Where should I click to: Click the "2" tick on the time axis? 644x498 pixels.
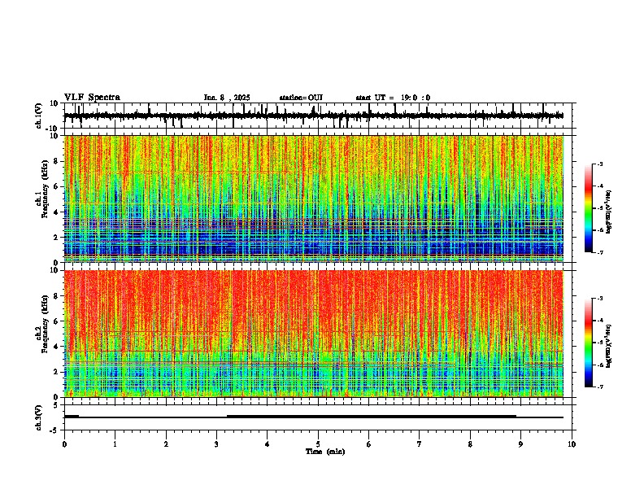click(x=166, y=444)
